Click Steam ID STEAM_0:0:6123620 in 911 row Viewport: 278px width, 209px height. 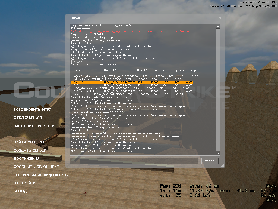tap(117, 85)
